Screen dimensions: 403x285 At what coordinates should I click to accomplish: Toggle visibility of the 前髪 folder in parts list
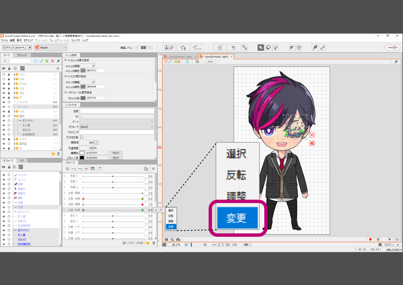4,88
